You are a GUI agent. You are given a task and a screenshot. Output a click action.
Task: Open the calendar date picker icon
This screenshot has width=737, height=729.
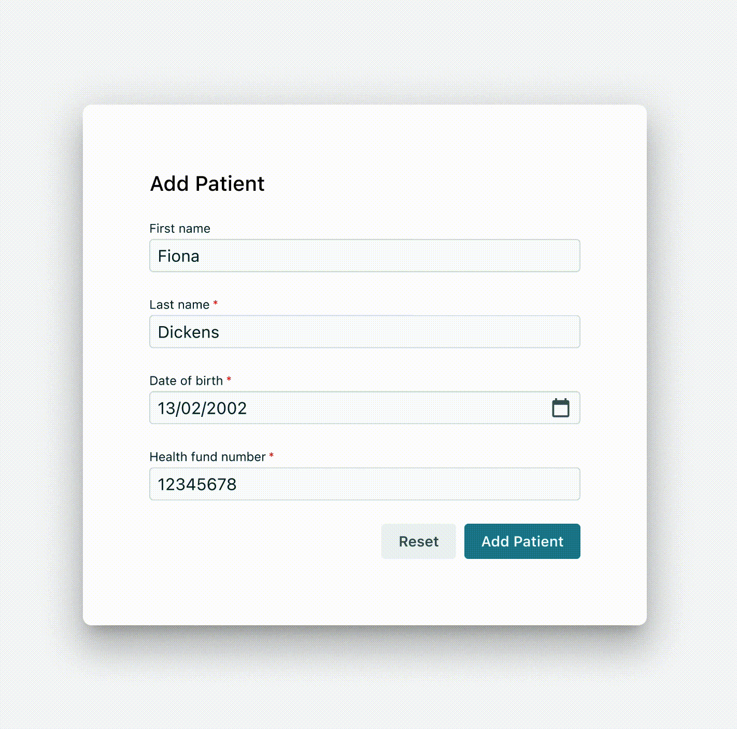point(560,408)
